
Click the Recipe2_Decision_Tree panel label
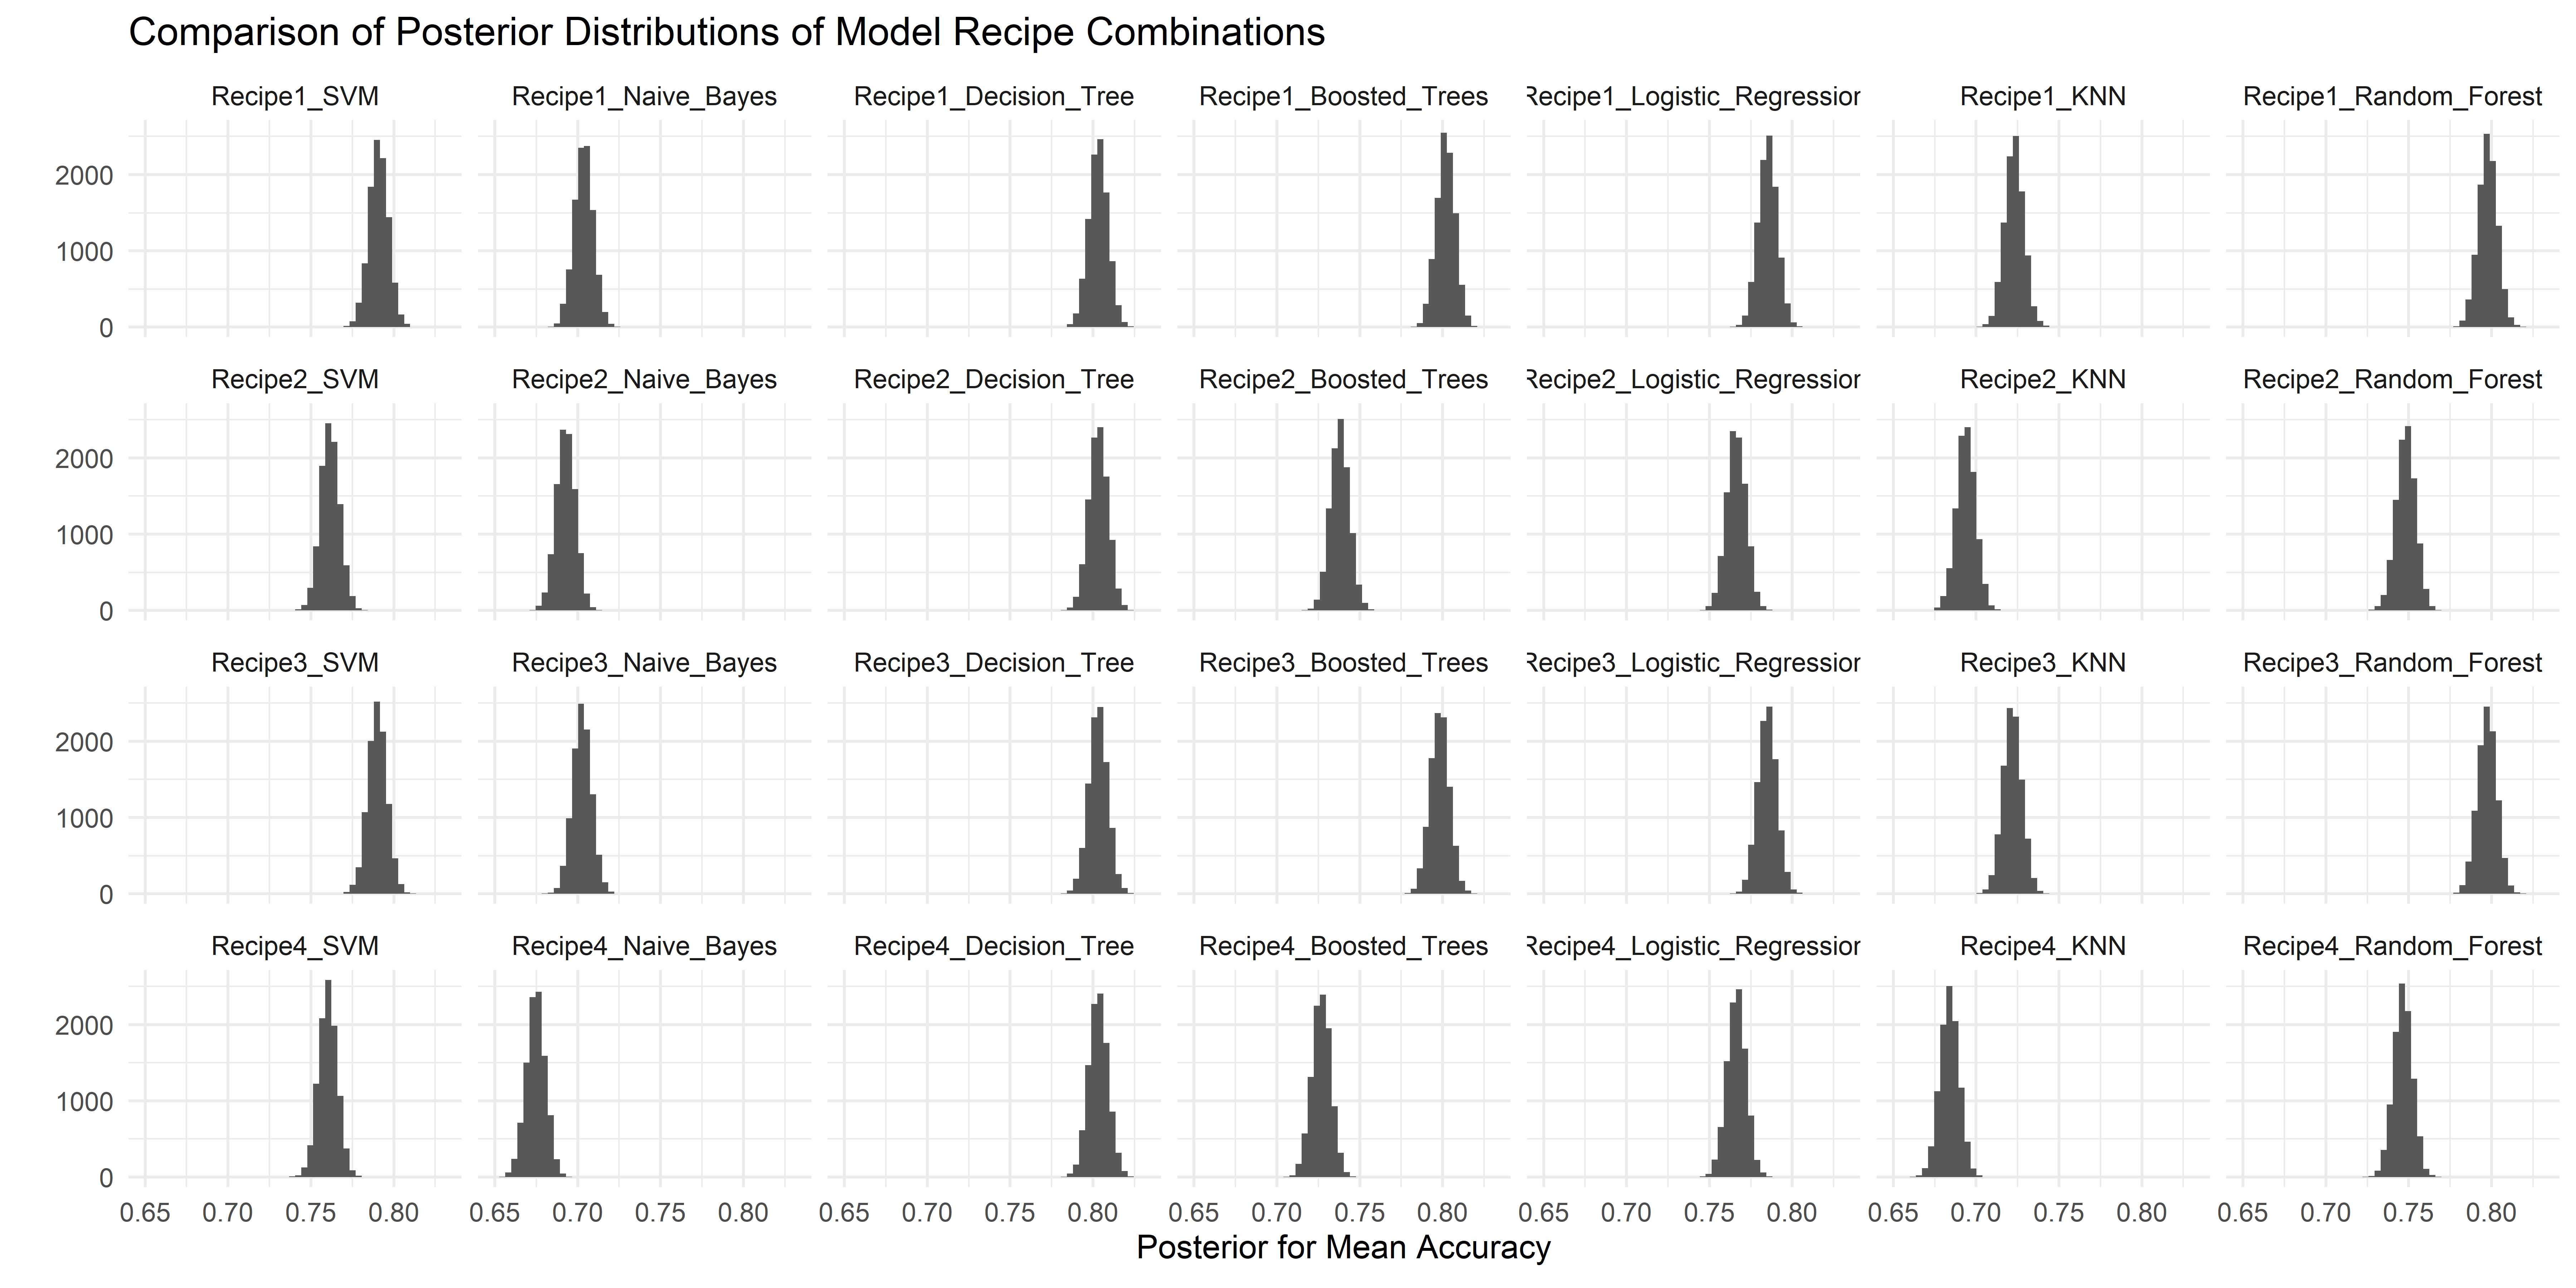click(x=994, y=380)
